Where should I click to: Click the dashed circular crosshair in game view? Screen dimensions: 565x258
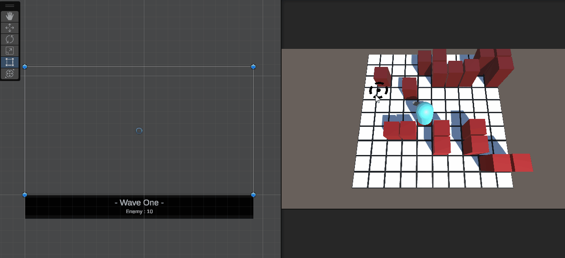pos(378,91)
